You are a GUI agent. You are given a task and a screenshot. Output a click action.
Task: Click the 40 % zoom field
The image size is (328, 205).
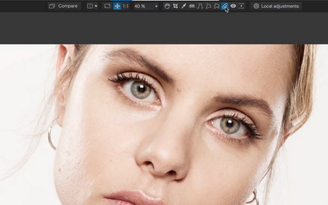(x=142, y=6)
